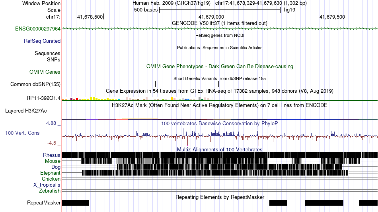Click the Short Genetic Variants dbSNP title
The width and height of the screenshot is (378, 212).
[220, 78]
